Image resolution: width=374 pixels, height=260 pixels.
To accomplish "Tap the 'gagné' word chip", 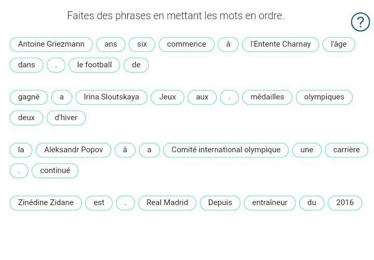I will (29, 97).
